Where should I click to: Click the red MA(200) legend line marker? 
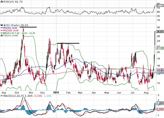pos(2,31)
